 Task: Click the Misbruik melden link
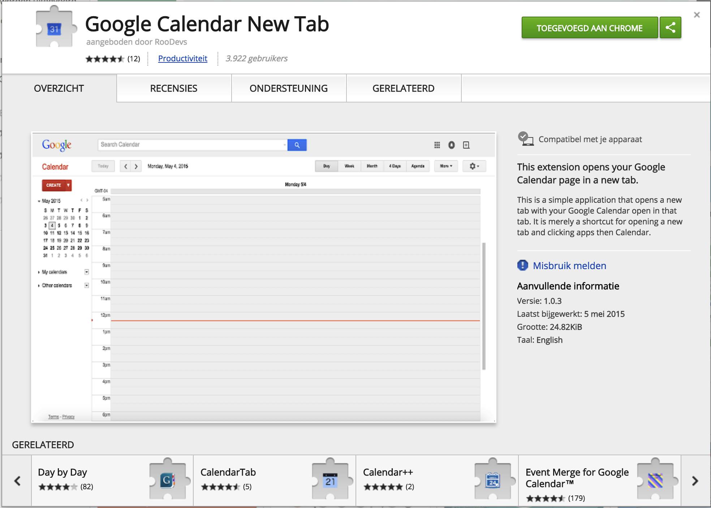[x=569, y=266]
